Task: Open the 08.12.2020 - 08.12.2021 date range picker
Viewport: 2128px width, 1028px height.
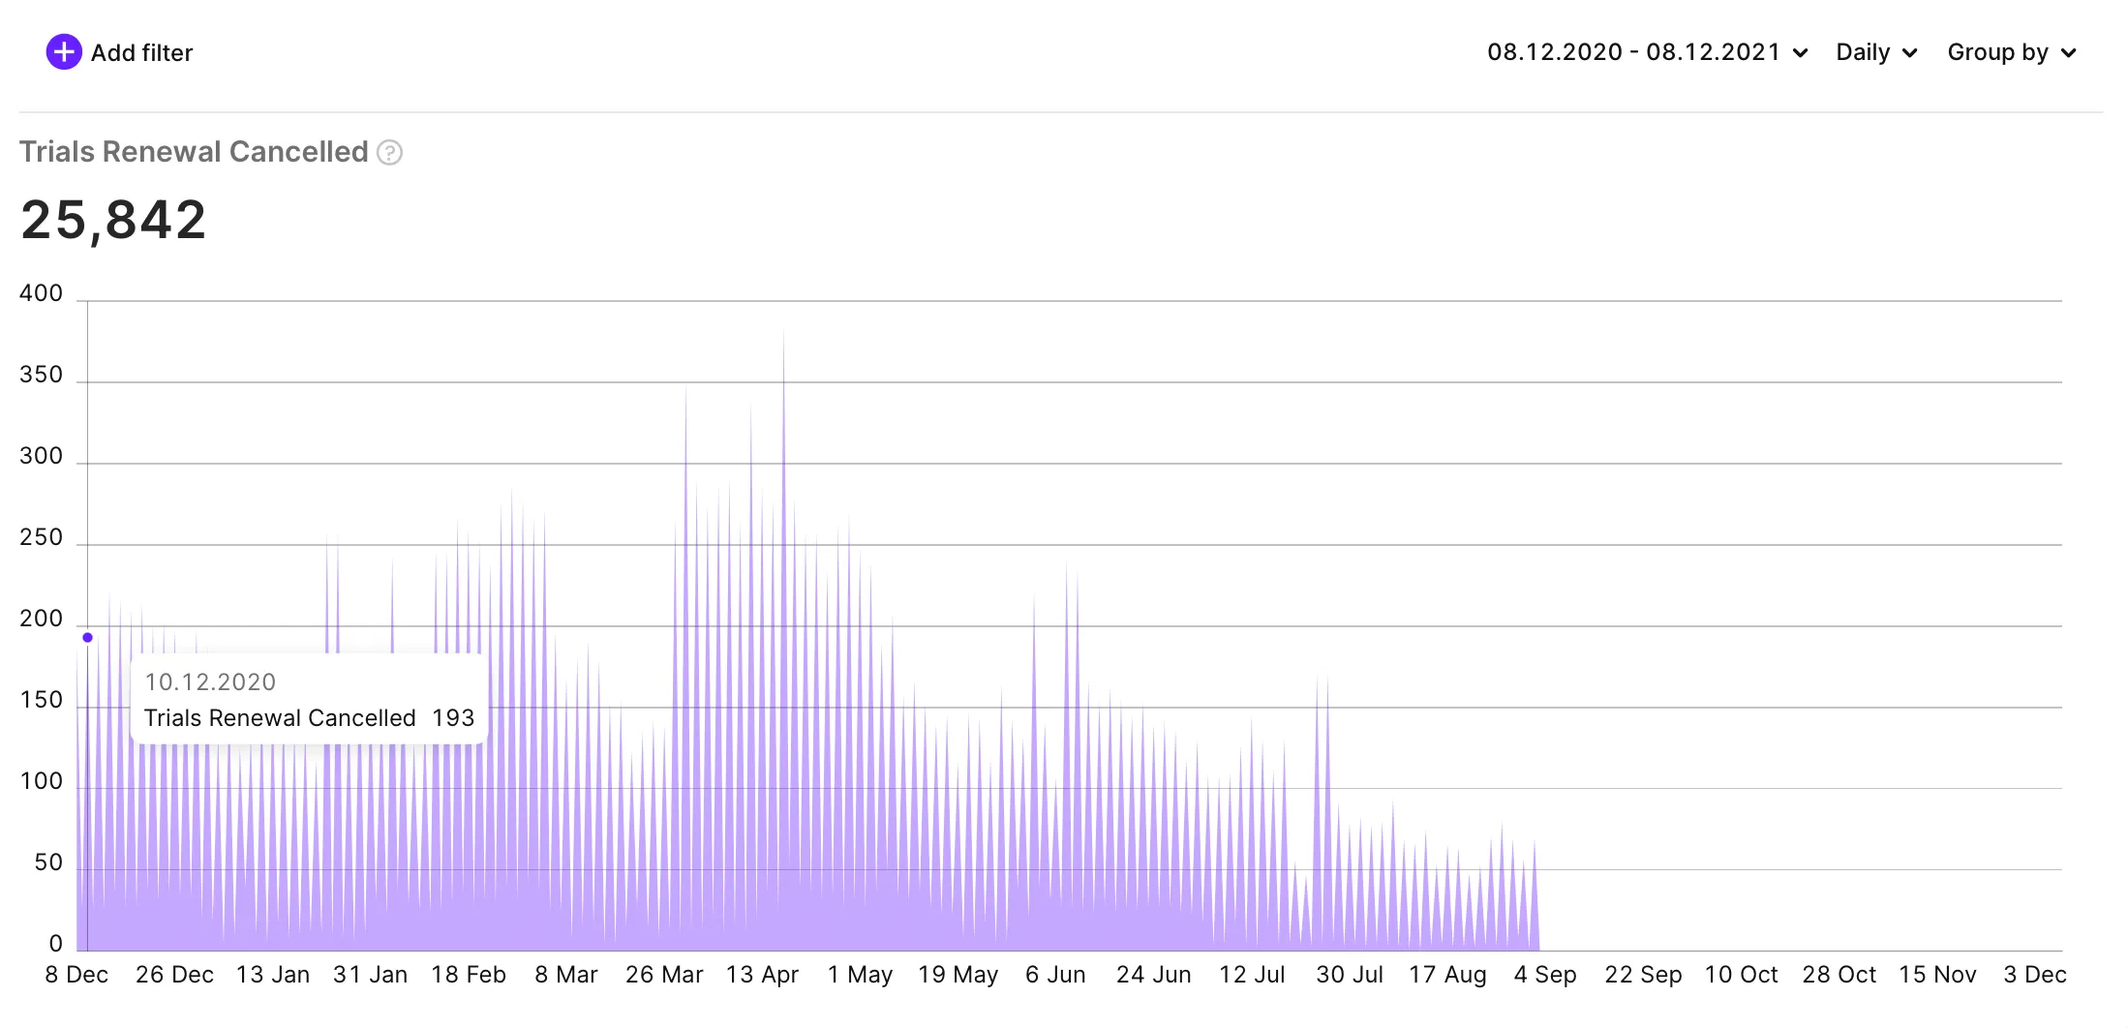Action: (1633, 52)
